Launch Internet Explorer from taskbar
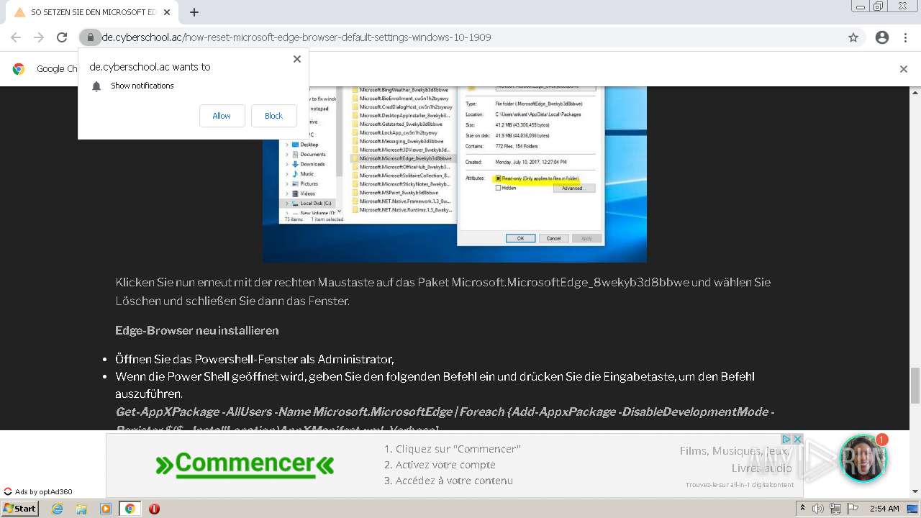 click(x=57, y=509)
